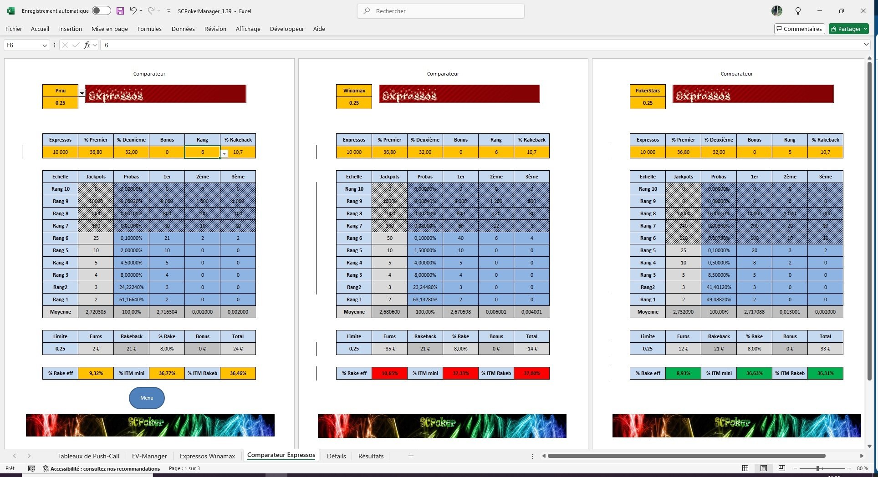Image resolution: width=878 pixels, height=477 pixels.
Task: Open the Développeur ribbon tab
Action: [287, 29]
